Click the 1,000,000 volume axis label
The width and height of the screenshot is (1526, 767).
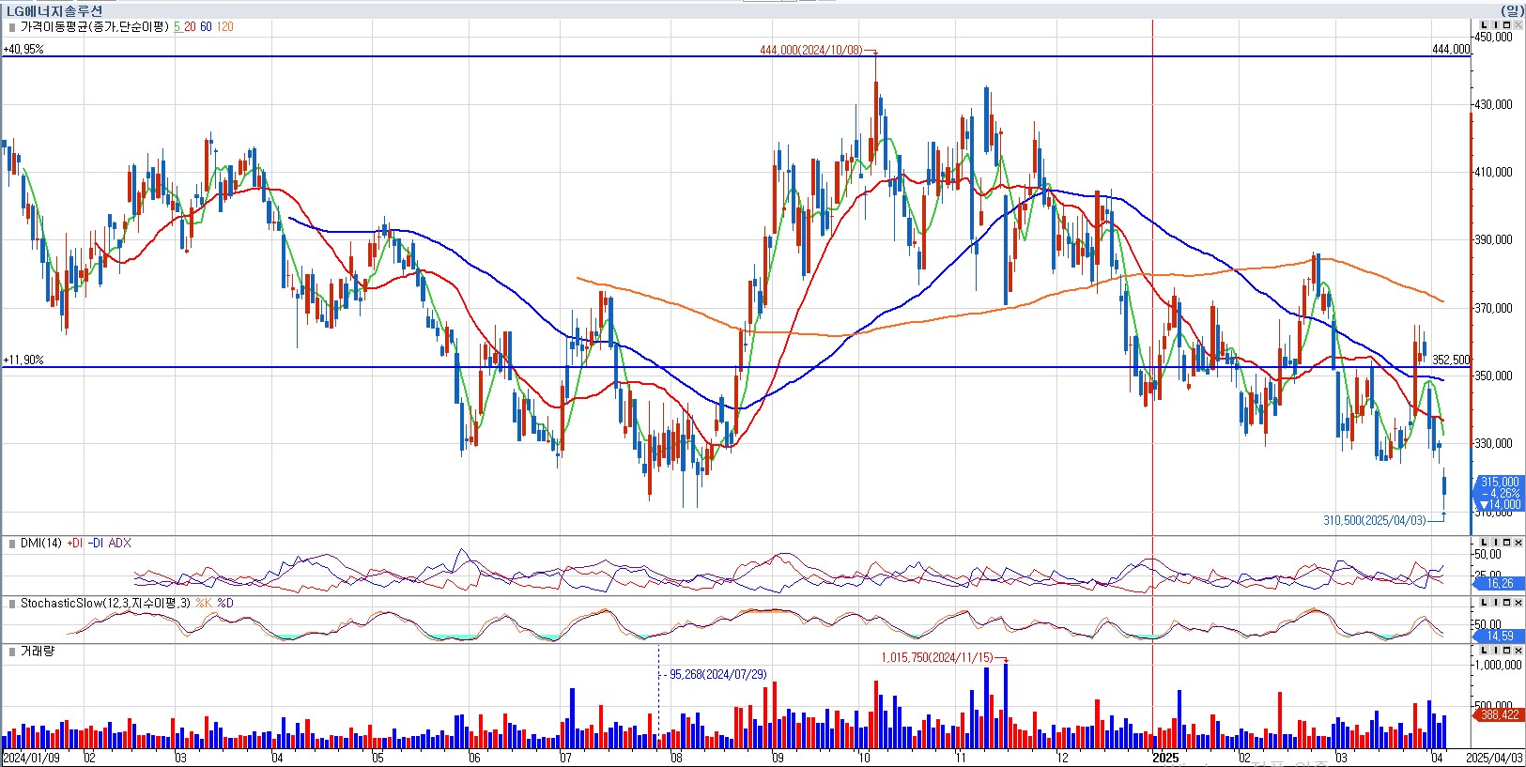(x=1498, y=665)
